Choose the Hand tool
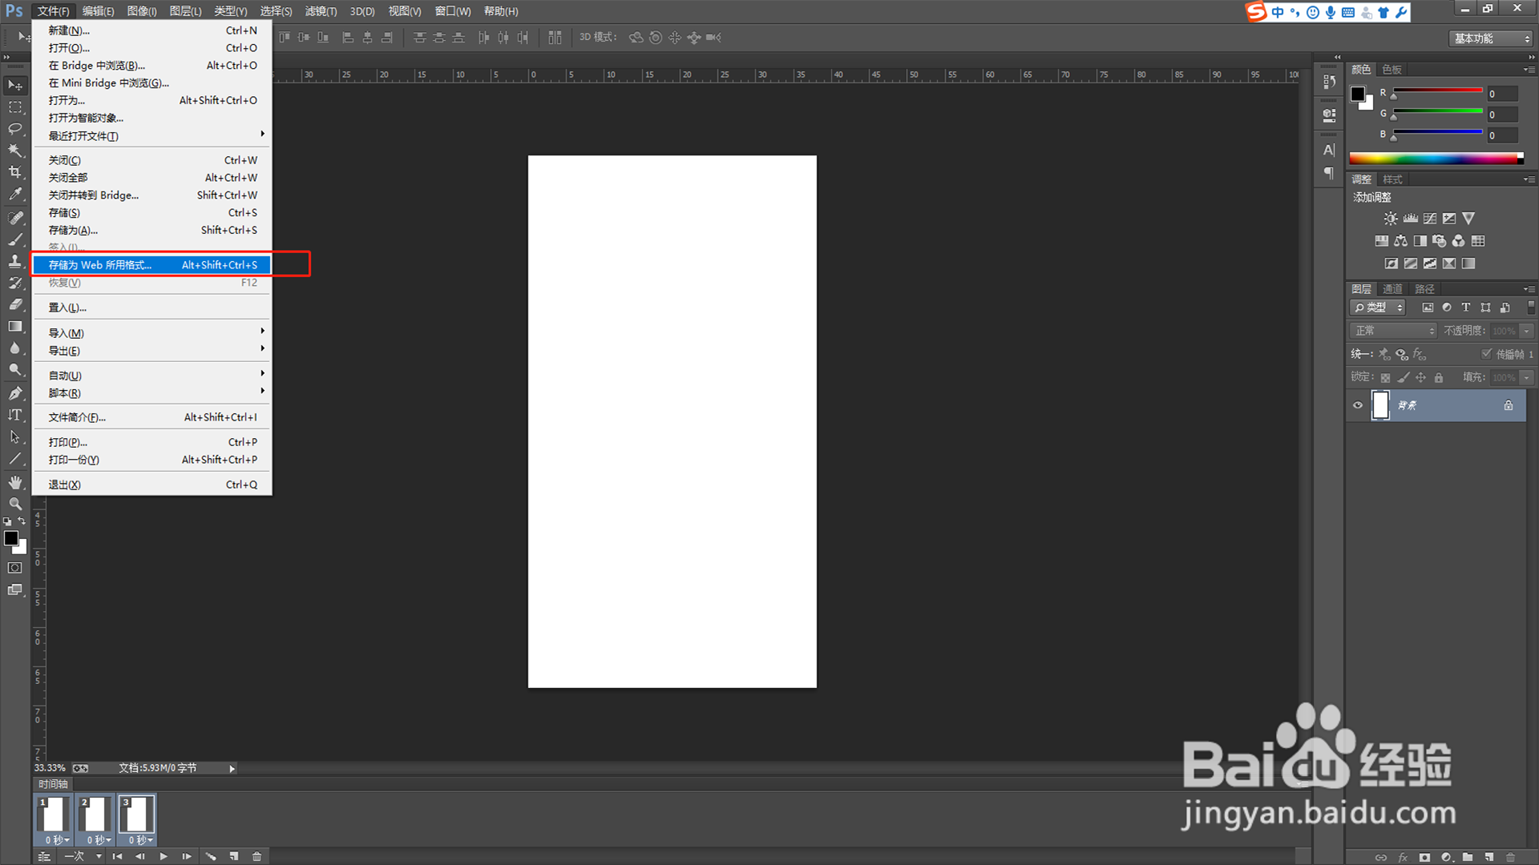 point(14,482)
